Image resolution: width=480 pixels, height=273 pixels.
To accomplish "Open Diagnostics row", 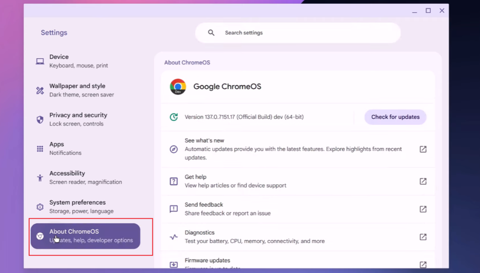I will tap(298, 237).
